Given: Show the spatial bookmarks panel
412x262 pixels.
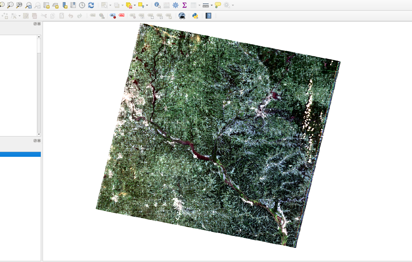Looking at the screenshot, I should (73, 5).
